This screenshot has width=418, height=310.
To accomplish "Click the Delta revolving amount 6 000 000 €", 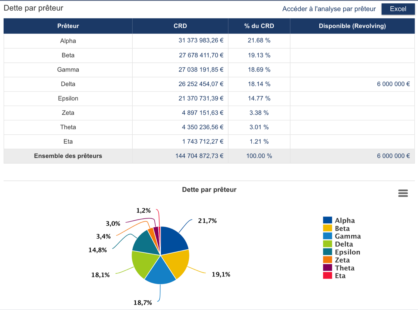I will click(x=393, y=84).
